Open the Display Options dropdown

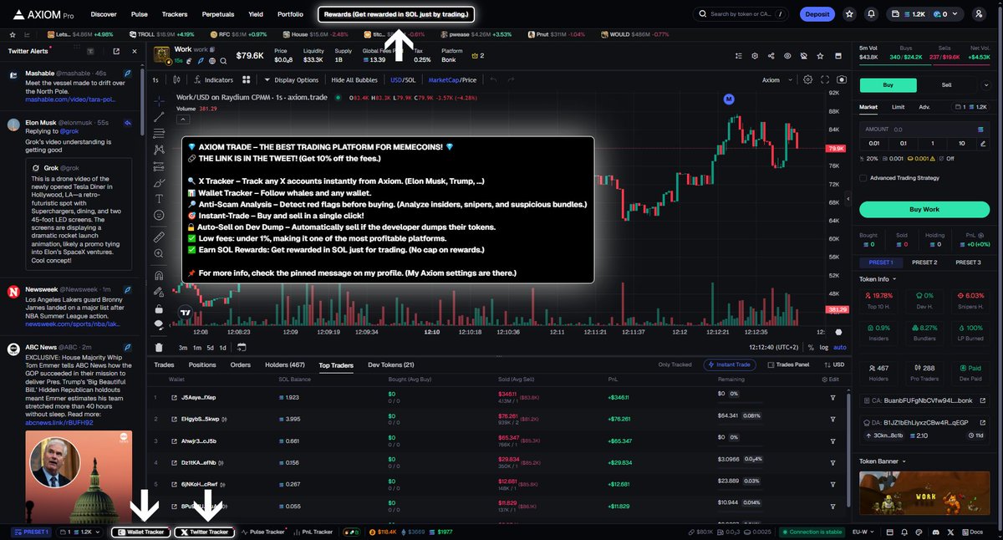tap(291, 79)
